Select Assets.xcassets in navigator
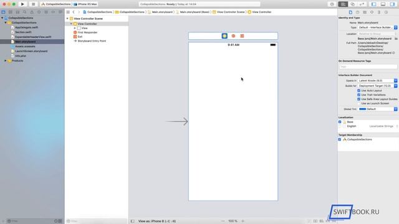Viewport: 399px width, 224px height. pyautogui.click(x=25, y=47)
